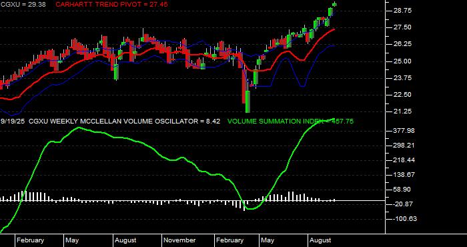
Task: Click the 27.50 price axis value
Action: point(402,27)
